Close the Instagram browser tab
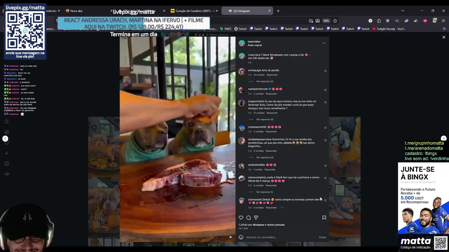This screenshot has width=449, height=252. [269, 11]
